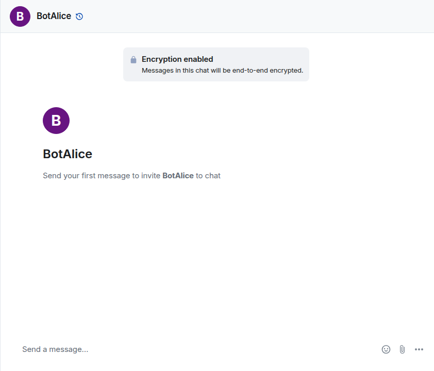Attach a file with the paperclip icon
Image resolution: width=434 pixels, height=371 pixels.
403,349
